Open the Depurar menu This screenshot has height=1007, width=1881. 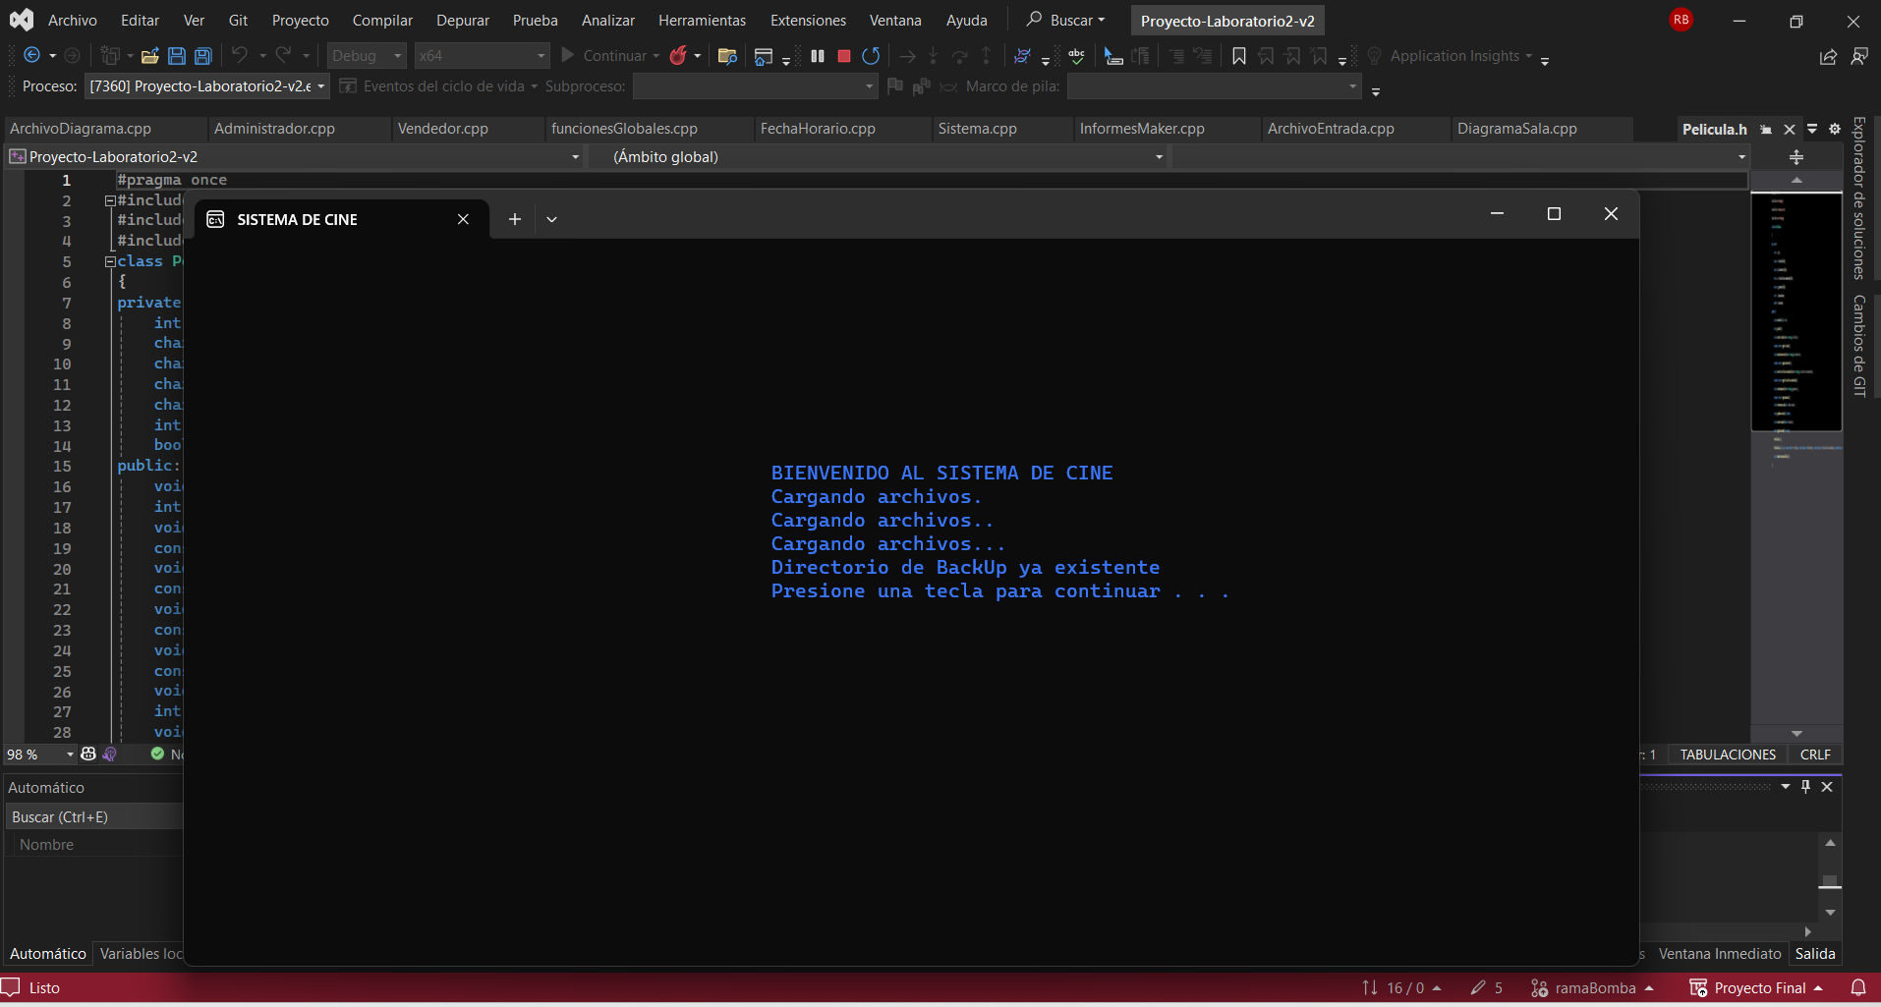click(x=462, y=20)
